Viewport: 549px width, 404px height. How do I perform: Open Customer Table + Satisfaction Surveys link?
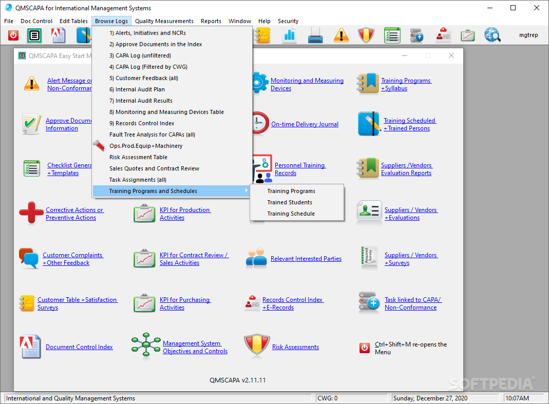click(x=78, y=303)
